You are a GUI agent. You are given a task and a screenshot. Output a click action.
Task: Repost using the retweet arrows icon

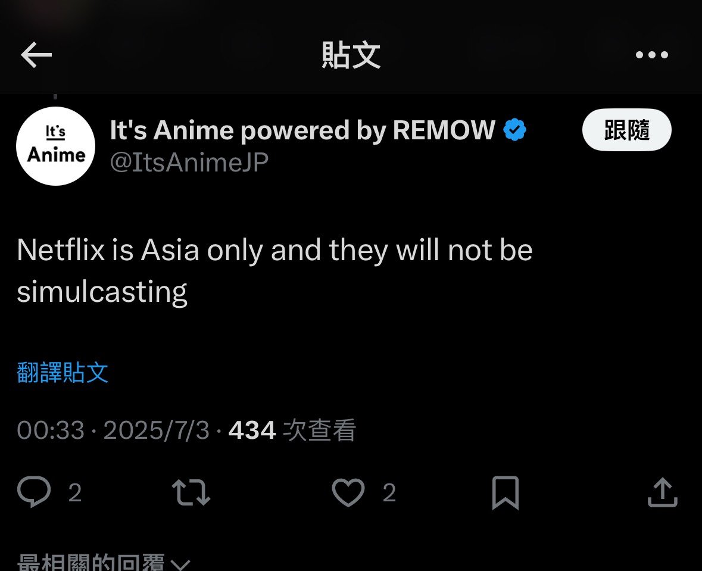tap(191, 492)
